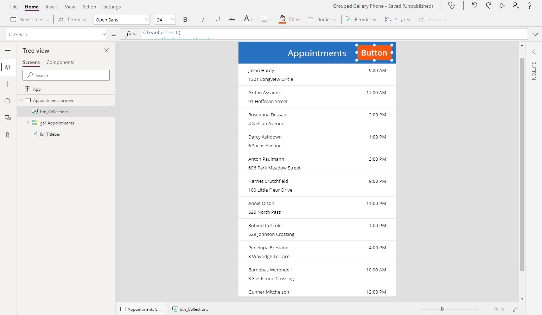542x315 pixels.
Task: Select lbl_Titlebar in tree view
Action: click(x=50, y=134)
